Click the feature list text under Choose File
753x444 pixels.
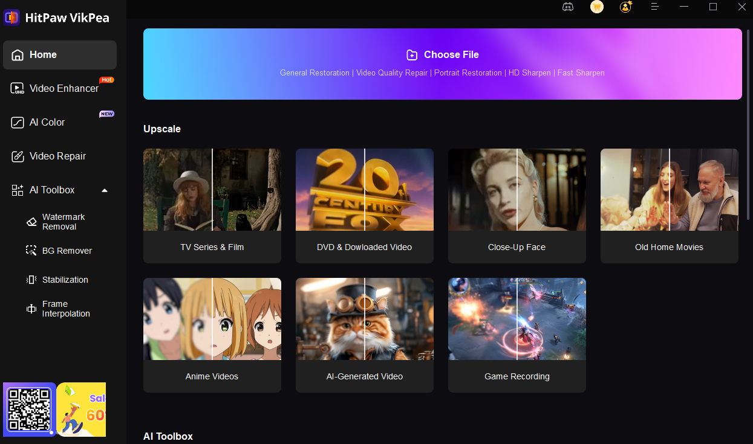[x=442, y=73]
